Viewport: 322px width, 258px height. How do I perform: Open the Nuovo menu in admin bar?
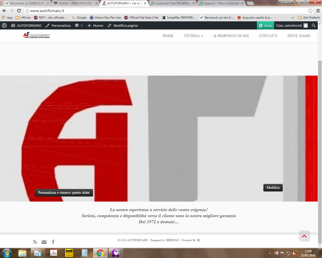click(95, 25)
